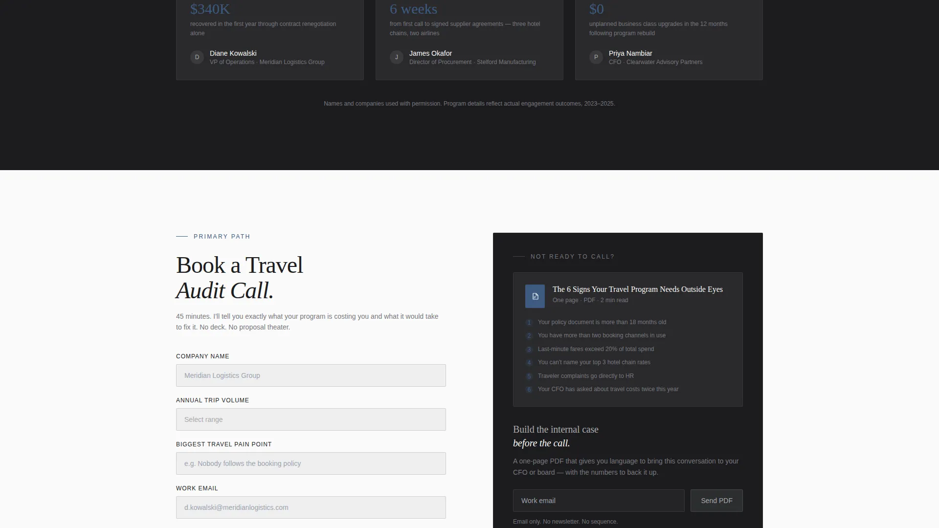Click 'You can't name your top 3 hotel chain rates'

[x=594, y=362]
